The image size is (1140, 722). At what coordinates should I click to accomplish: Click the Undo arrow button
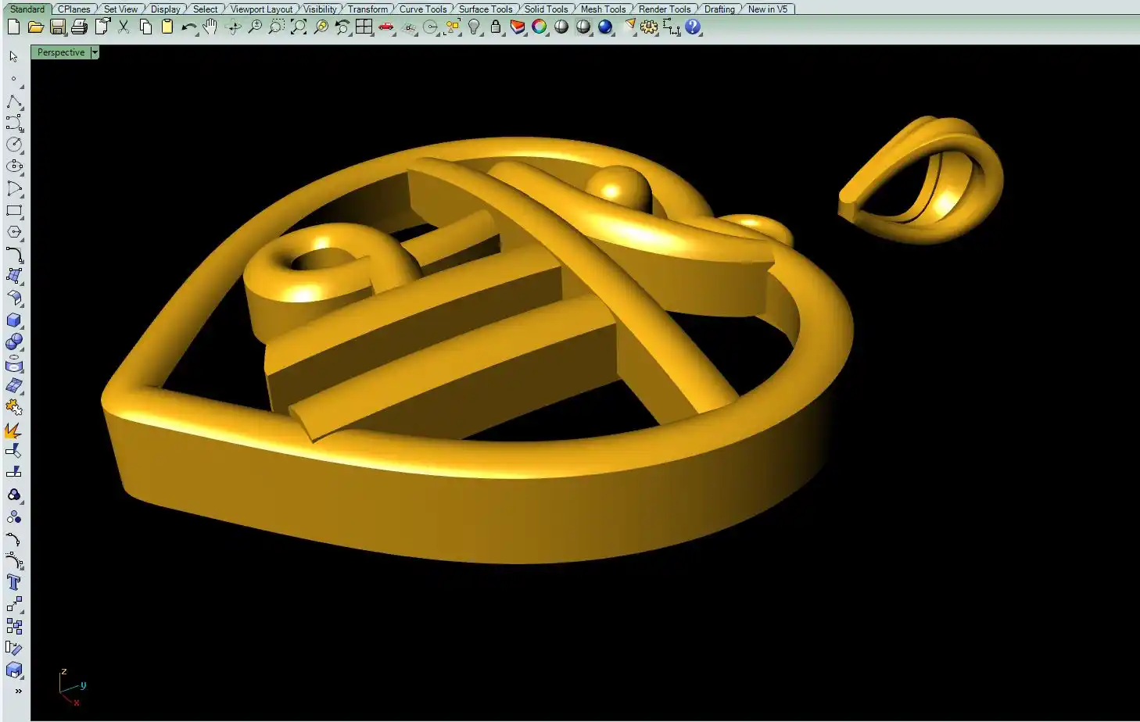tap(188, 27)
